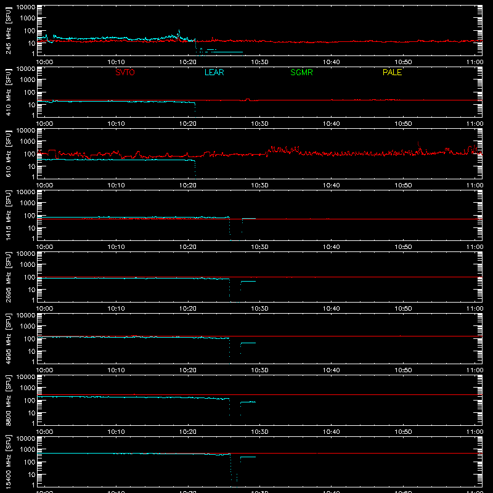Click the 1000 y-axis value of 410 MHz panel
The width and height of the screenshot is (493, 493).
click(28, 80)
